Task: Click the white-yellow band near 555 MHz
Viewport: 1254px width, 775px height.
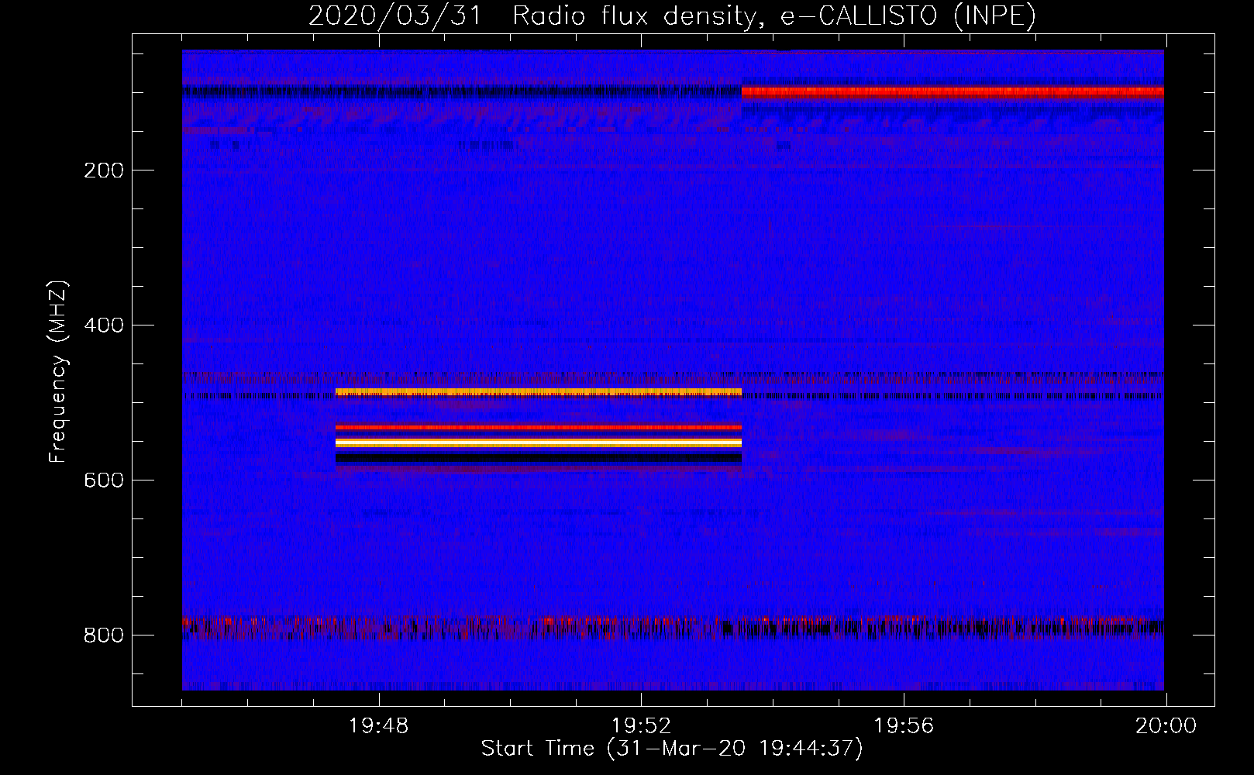Action: [539, 443]
